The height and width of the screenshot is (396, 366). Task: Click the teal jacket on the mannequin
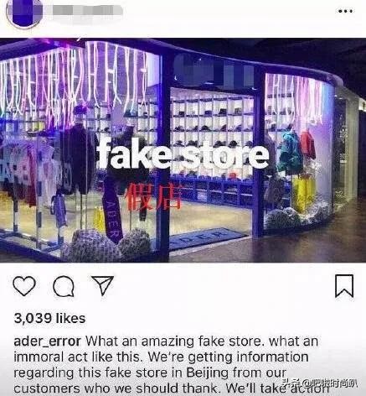(x=291, y=153)
